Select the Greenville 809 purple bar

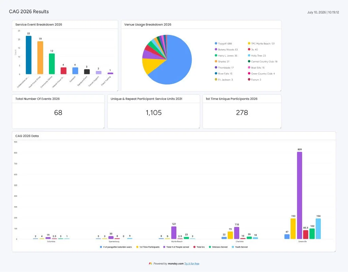(300, 195)
